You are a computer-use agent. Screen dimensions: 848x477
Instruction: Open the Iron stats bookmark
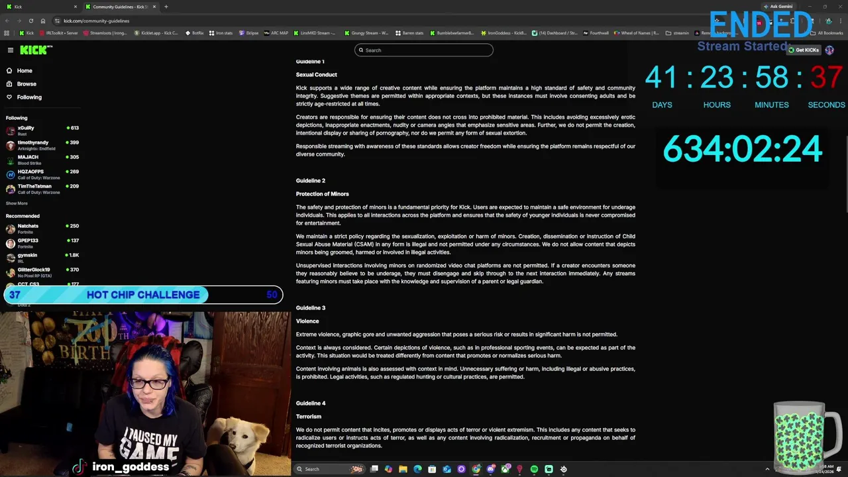(221, 33)
